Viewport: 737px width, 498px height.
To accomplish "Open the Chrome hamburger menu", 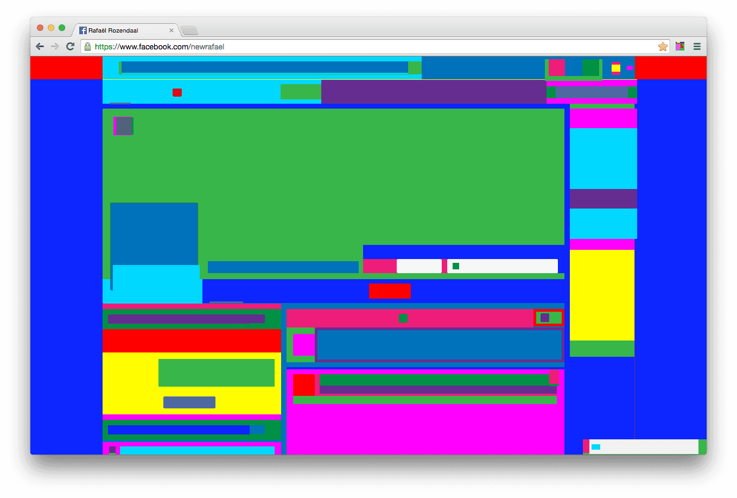I will coord(697,47).
